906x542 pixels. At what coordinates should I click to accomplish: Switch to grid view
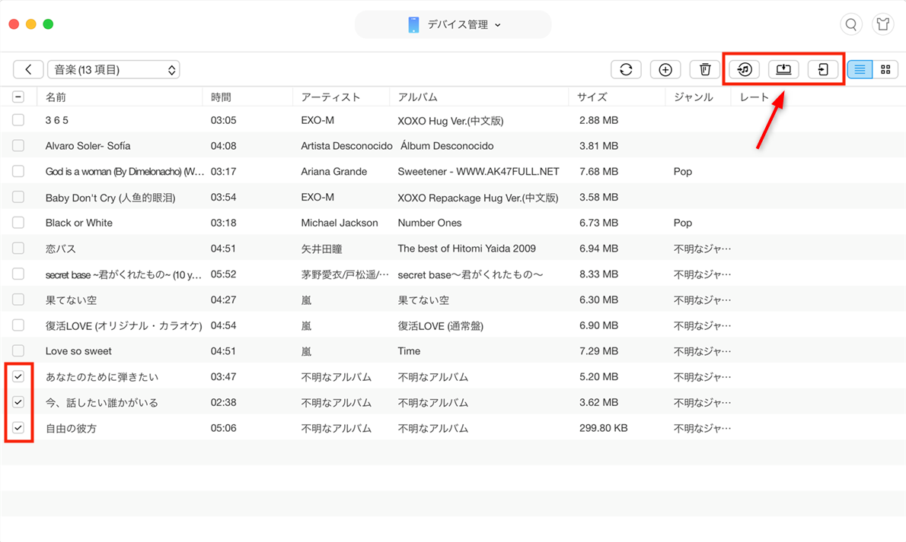click(x=885, y=70)
